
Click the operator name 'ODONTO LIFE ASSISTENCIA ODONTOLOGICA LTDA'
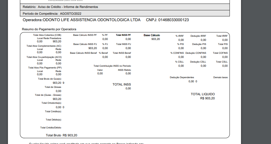coord(91,20)
